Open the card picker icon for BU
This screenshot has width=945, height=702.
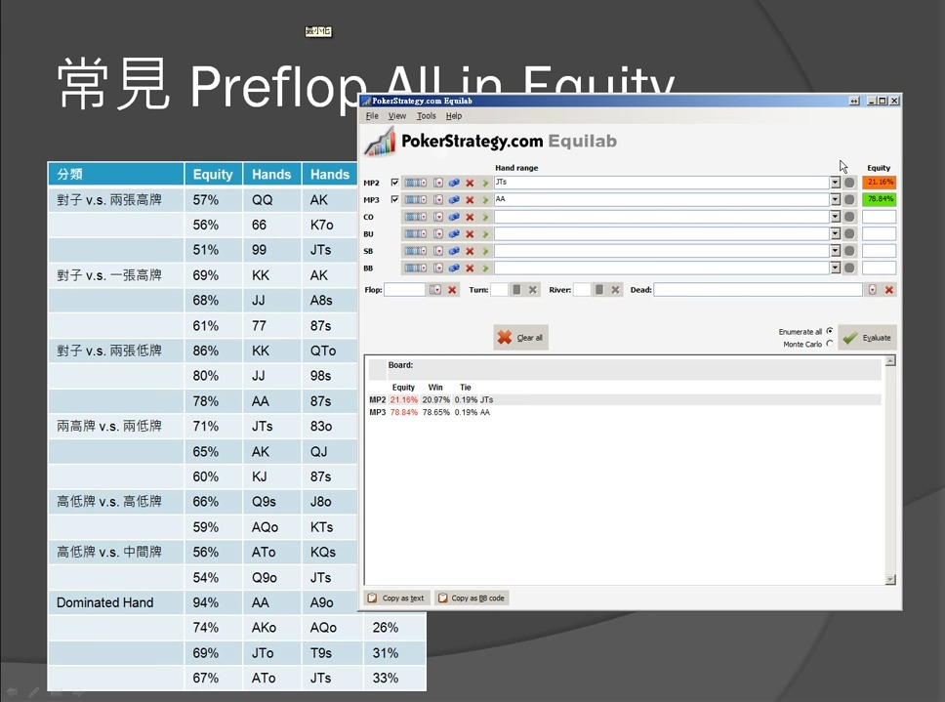pos(438,233)
